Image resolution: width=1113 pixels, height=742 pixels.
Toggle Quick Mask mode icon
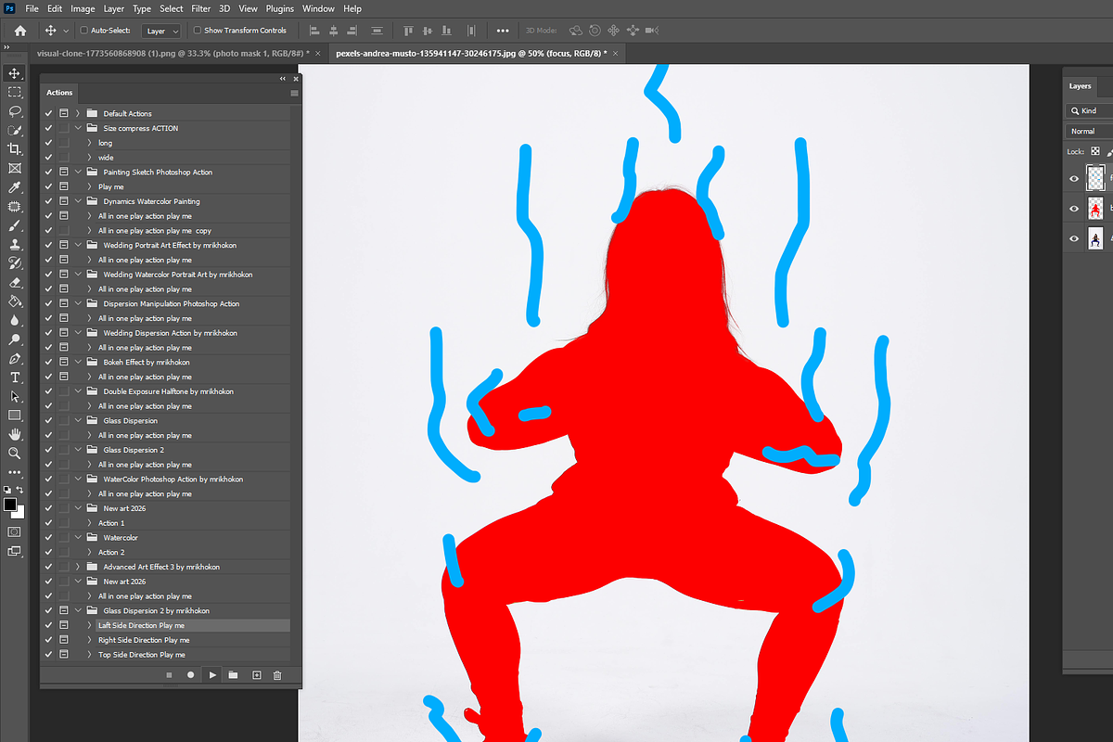pos(14,531)
